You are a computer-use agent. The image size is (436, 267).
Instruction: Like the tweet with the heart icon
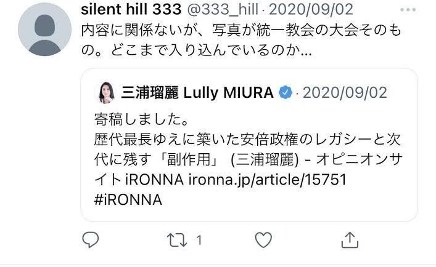(x=264, y=239)
